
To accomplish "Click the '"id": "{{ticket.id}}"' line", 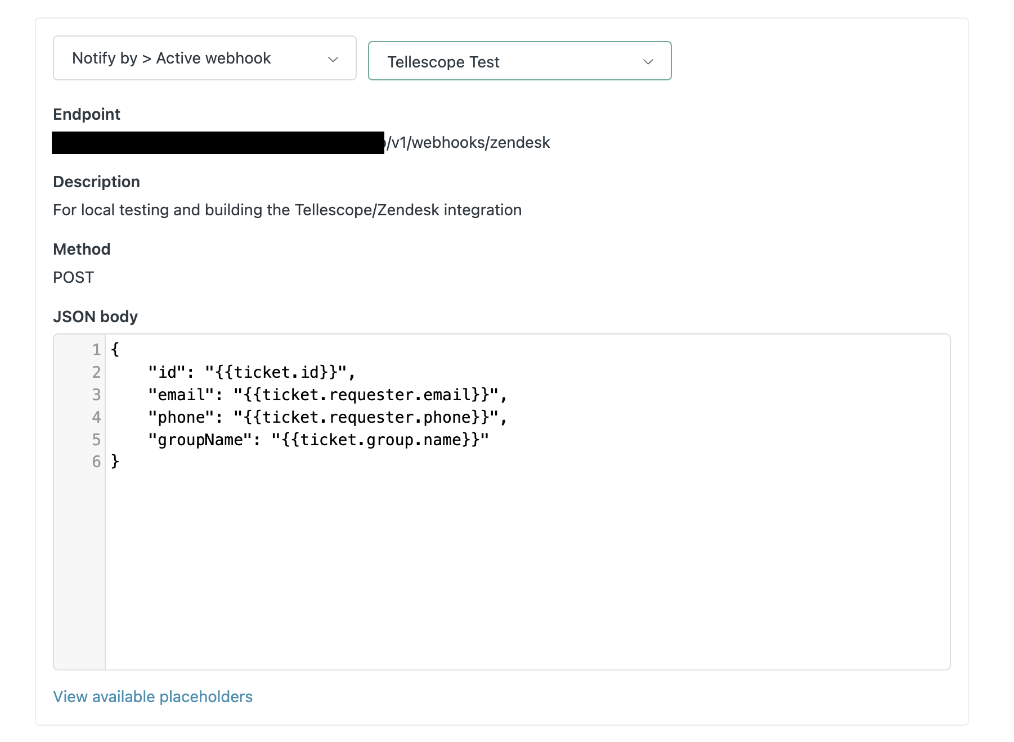I will (x=252, y=372).
